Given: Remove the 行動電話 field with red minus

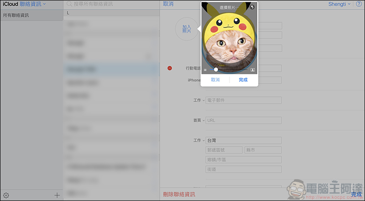Looking at the screenshot, I should coord(170,68).
